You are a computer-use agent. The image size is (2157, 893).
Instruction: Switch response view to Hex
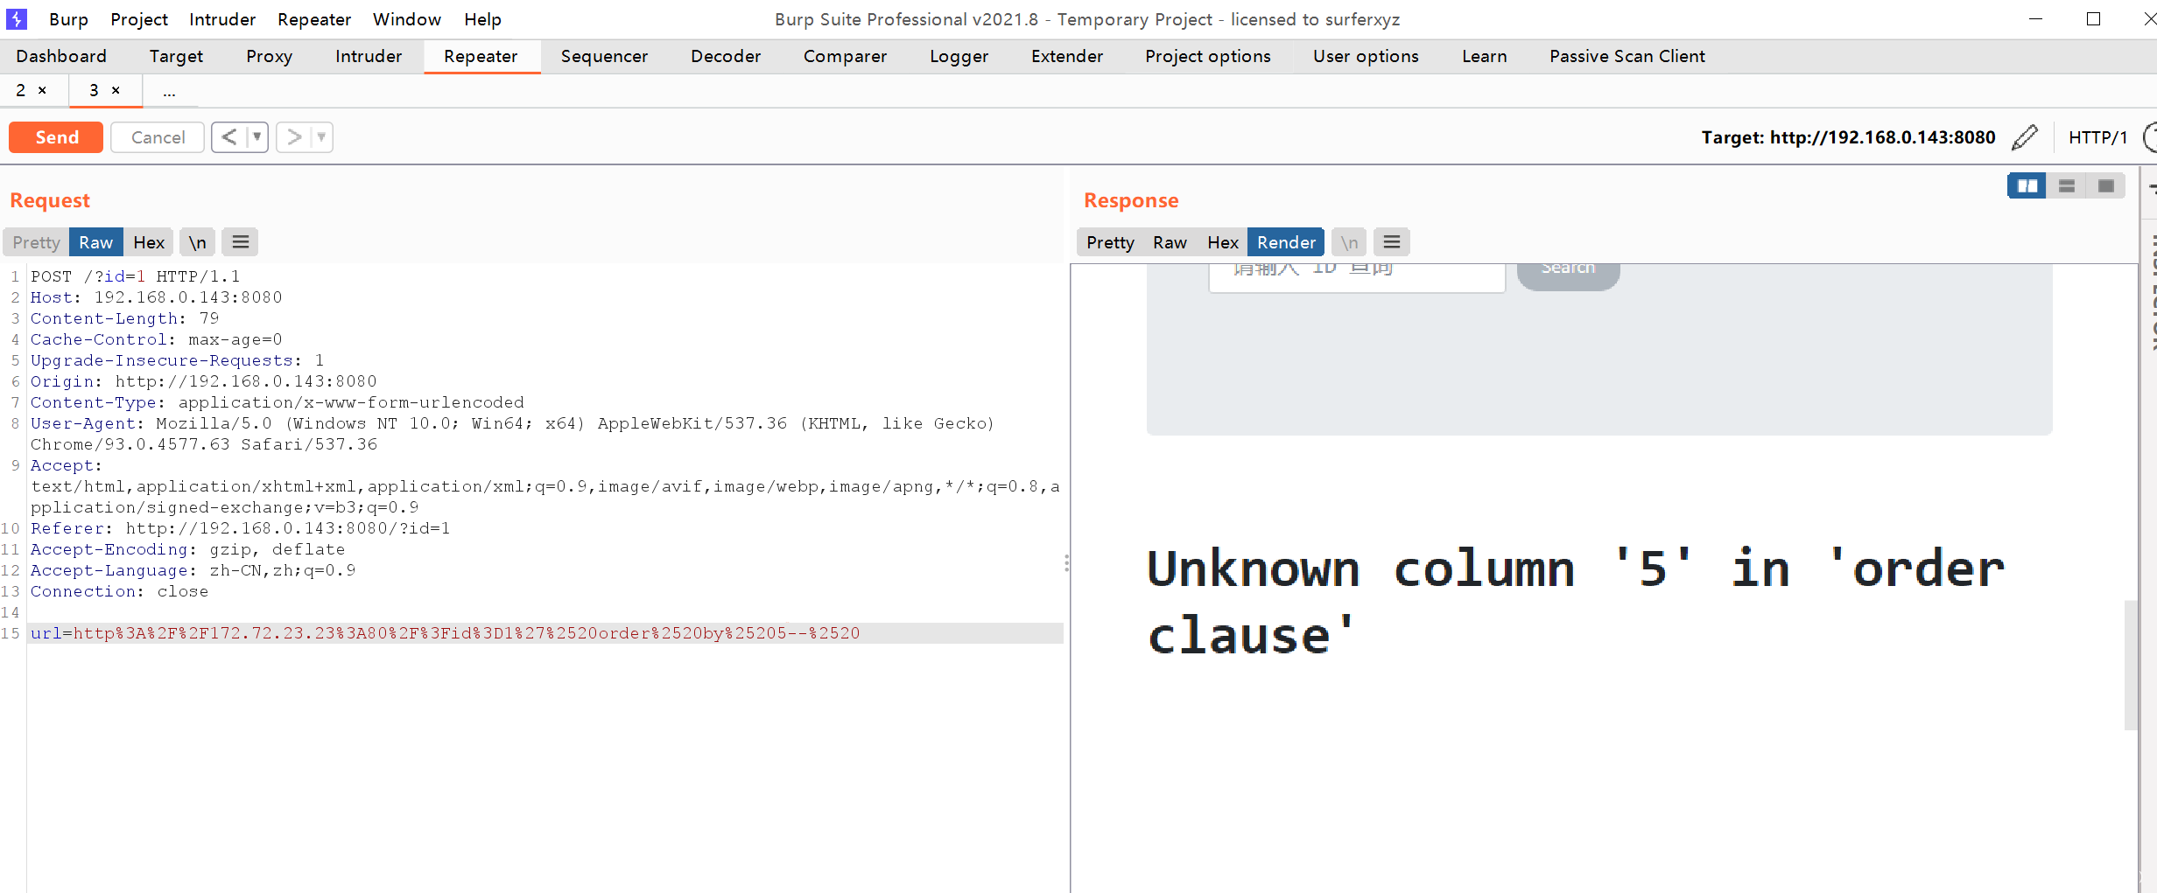(x=1223, y=242)
